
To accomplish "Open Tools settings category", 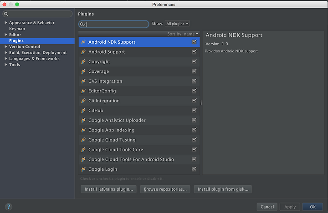I will 15,65.
